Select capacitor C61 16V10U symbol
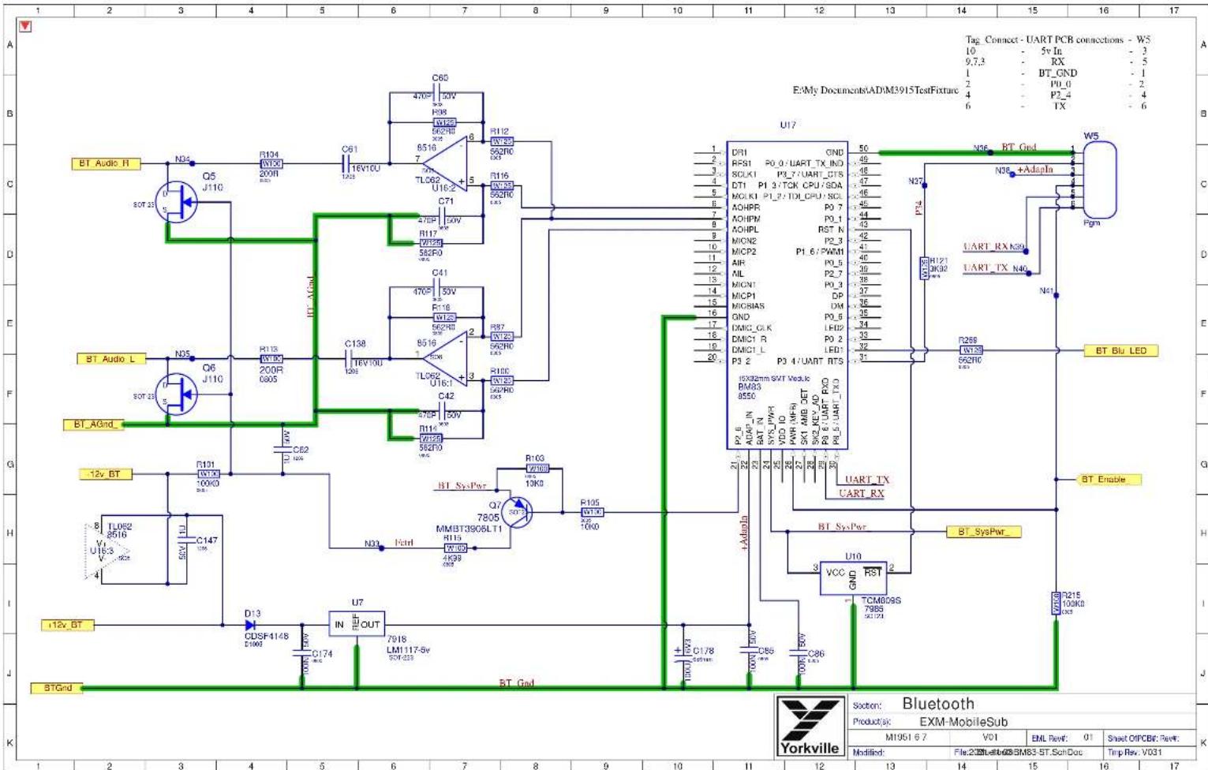 (345, 164)
